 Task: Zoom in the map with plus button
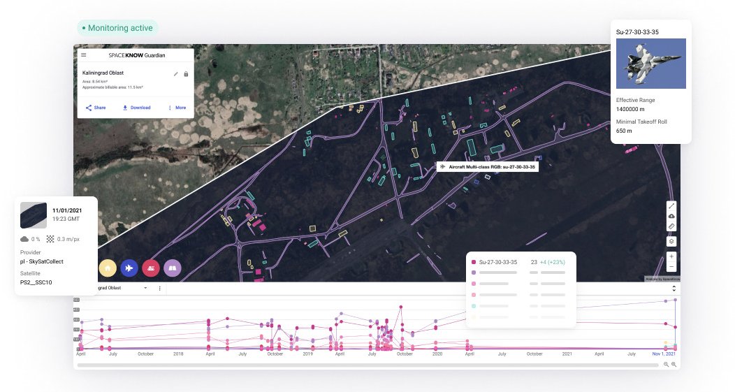click(671, 256)
